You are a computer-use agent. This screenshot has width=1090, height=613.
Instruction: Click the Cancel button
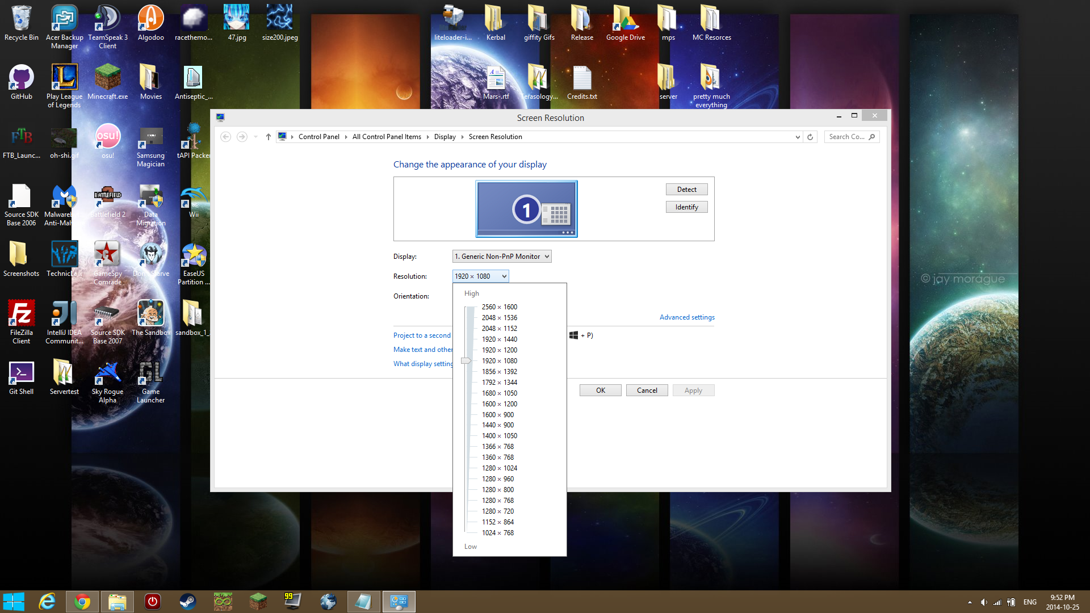click(647, 391)
